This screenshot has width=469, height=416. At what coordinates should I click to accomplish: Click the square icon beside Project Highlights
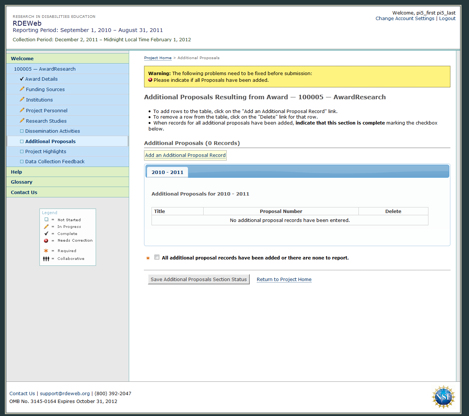tap(22, 152)
